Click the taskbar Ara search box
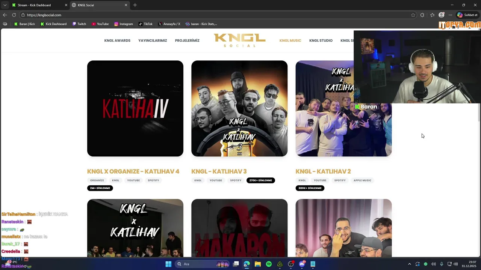This screenshot has height=270, width=481. [203, 264]
